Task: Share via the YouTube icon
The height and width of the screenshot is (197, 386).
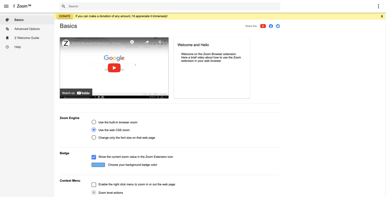Action: (263, 26)
